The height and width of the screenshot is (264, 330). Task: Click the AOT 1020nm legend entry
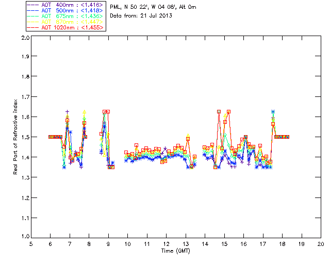point(65,27)
